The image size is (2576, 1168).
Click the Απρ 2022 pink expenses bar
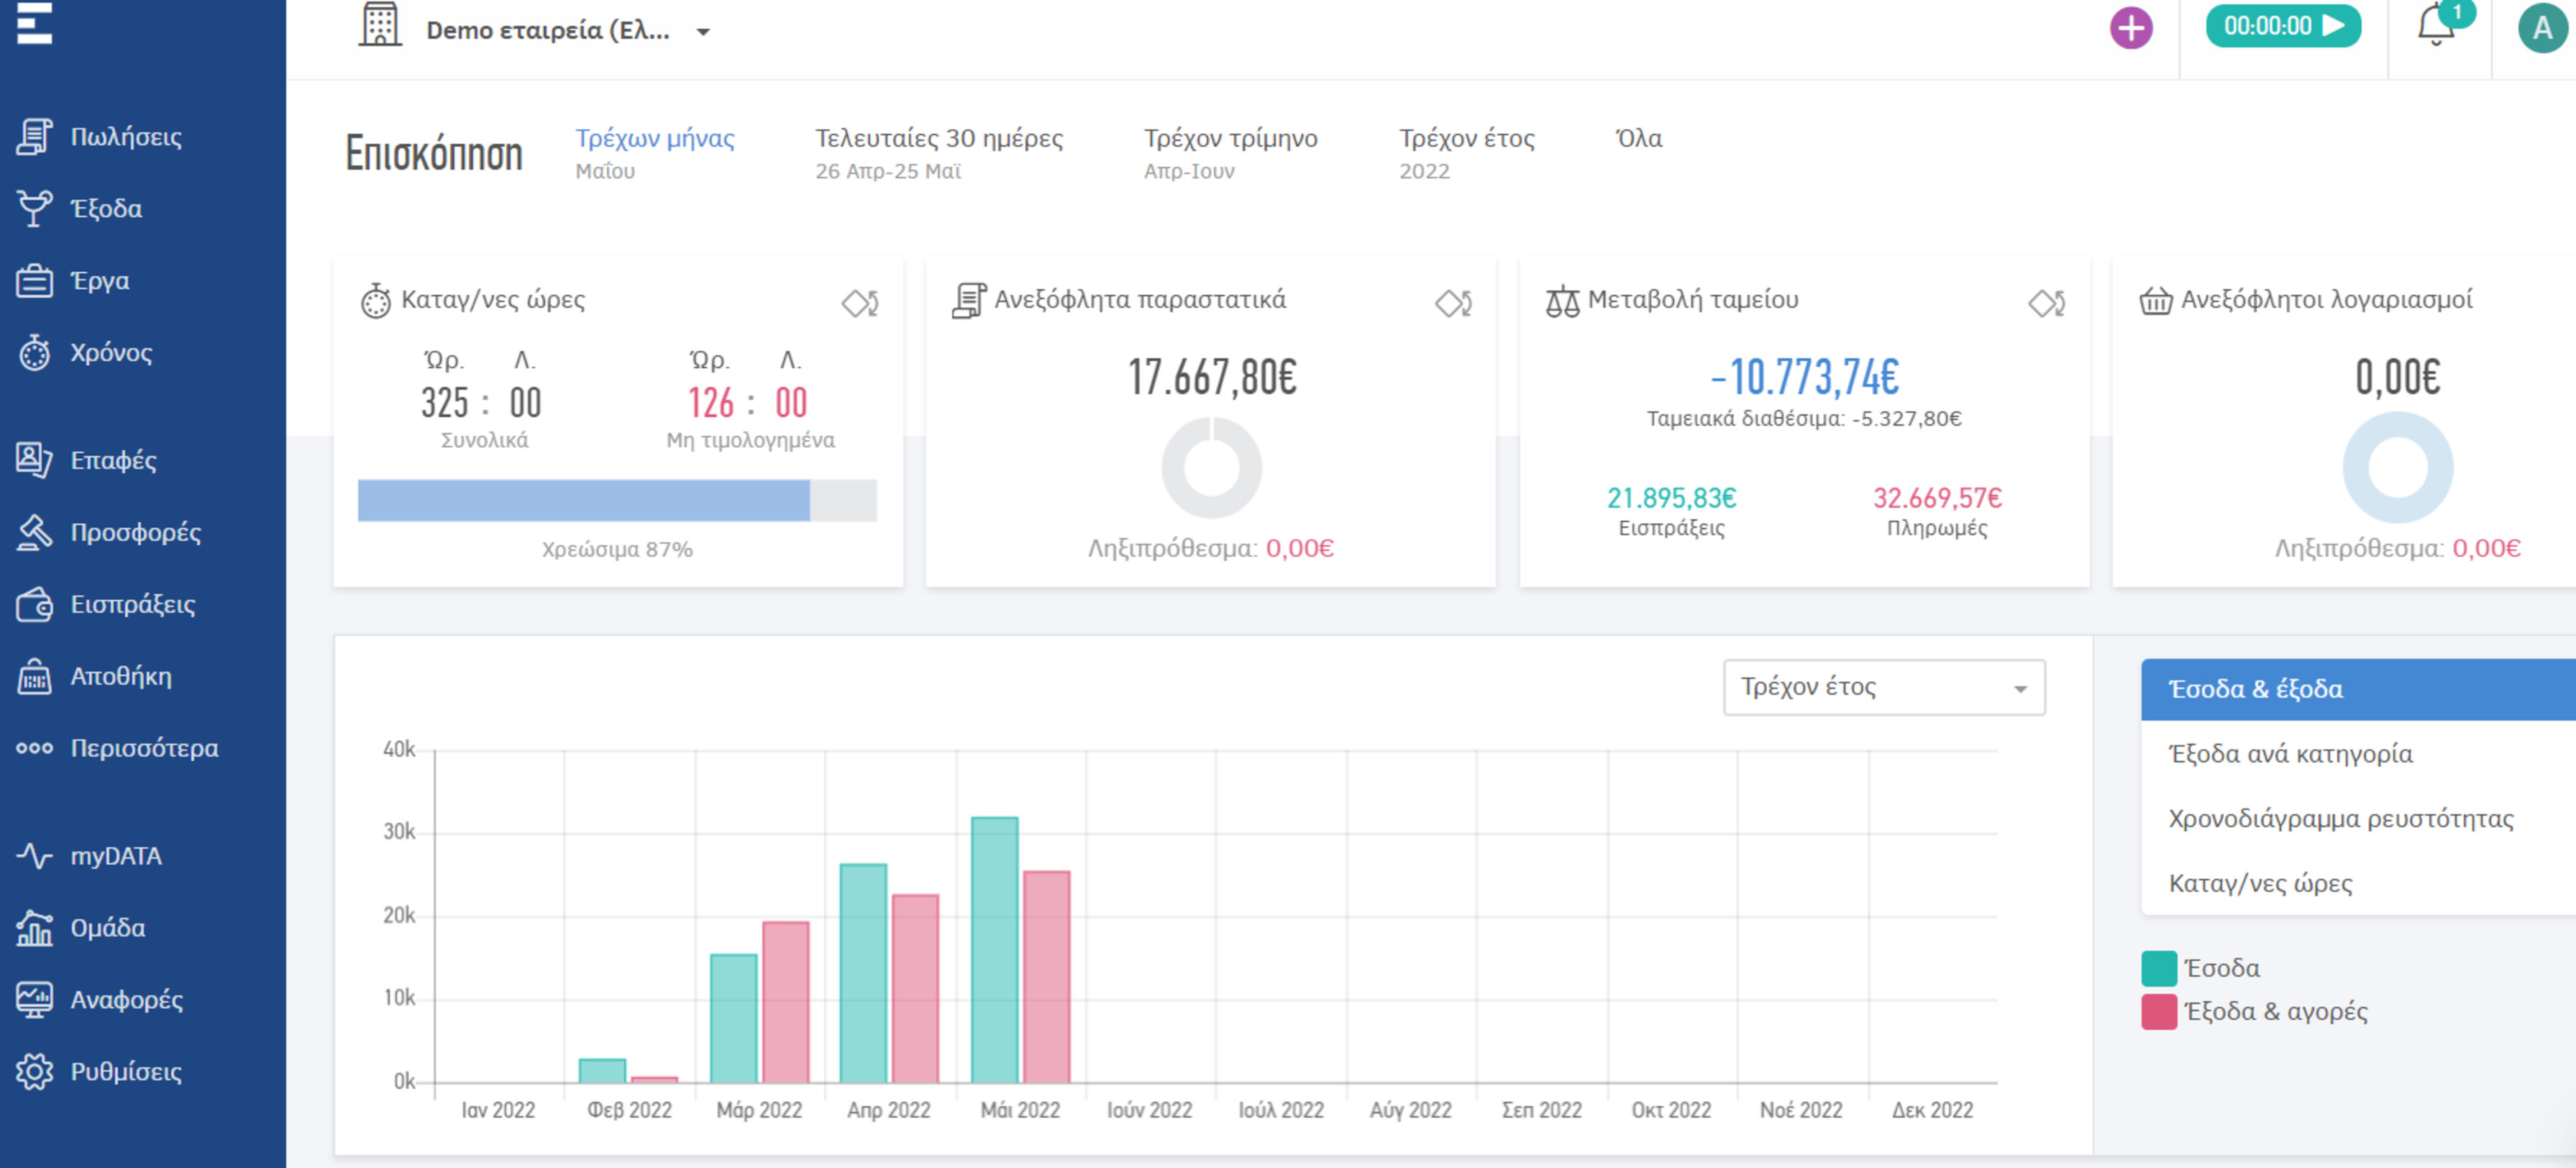(x=915, y=989)
